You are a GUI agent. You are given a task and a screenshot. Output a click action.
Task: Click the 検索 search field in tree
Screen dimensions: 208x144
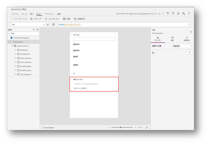[24, 34]
